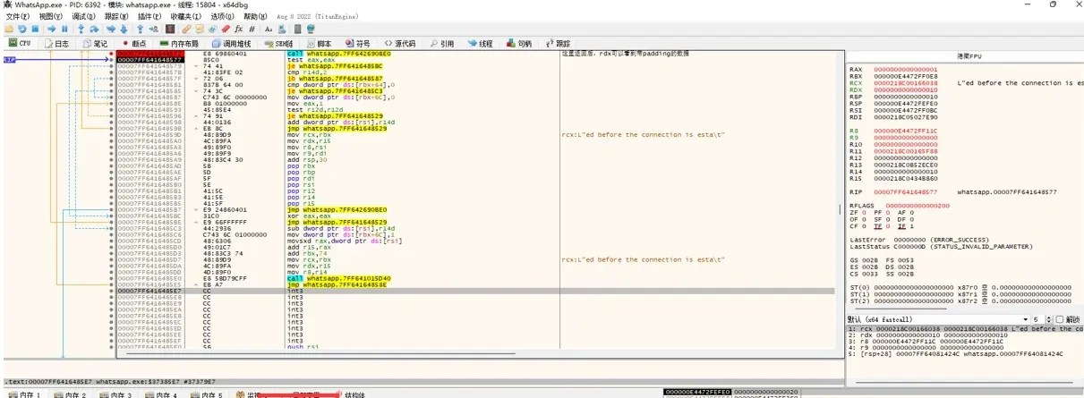Open the 选项(O) menu

tap(223, 16)
